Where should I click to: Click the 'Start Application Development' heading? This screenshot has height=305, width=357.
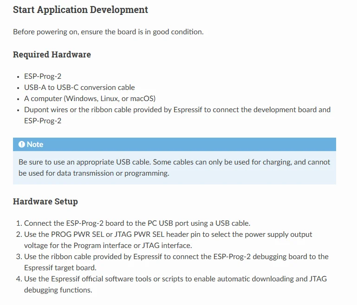click(80, 10)
